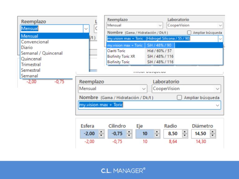Click the Esfera spinner arrows
The width and height of the screenshot is (239, 179).
coord(101,134)
